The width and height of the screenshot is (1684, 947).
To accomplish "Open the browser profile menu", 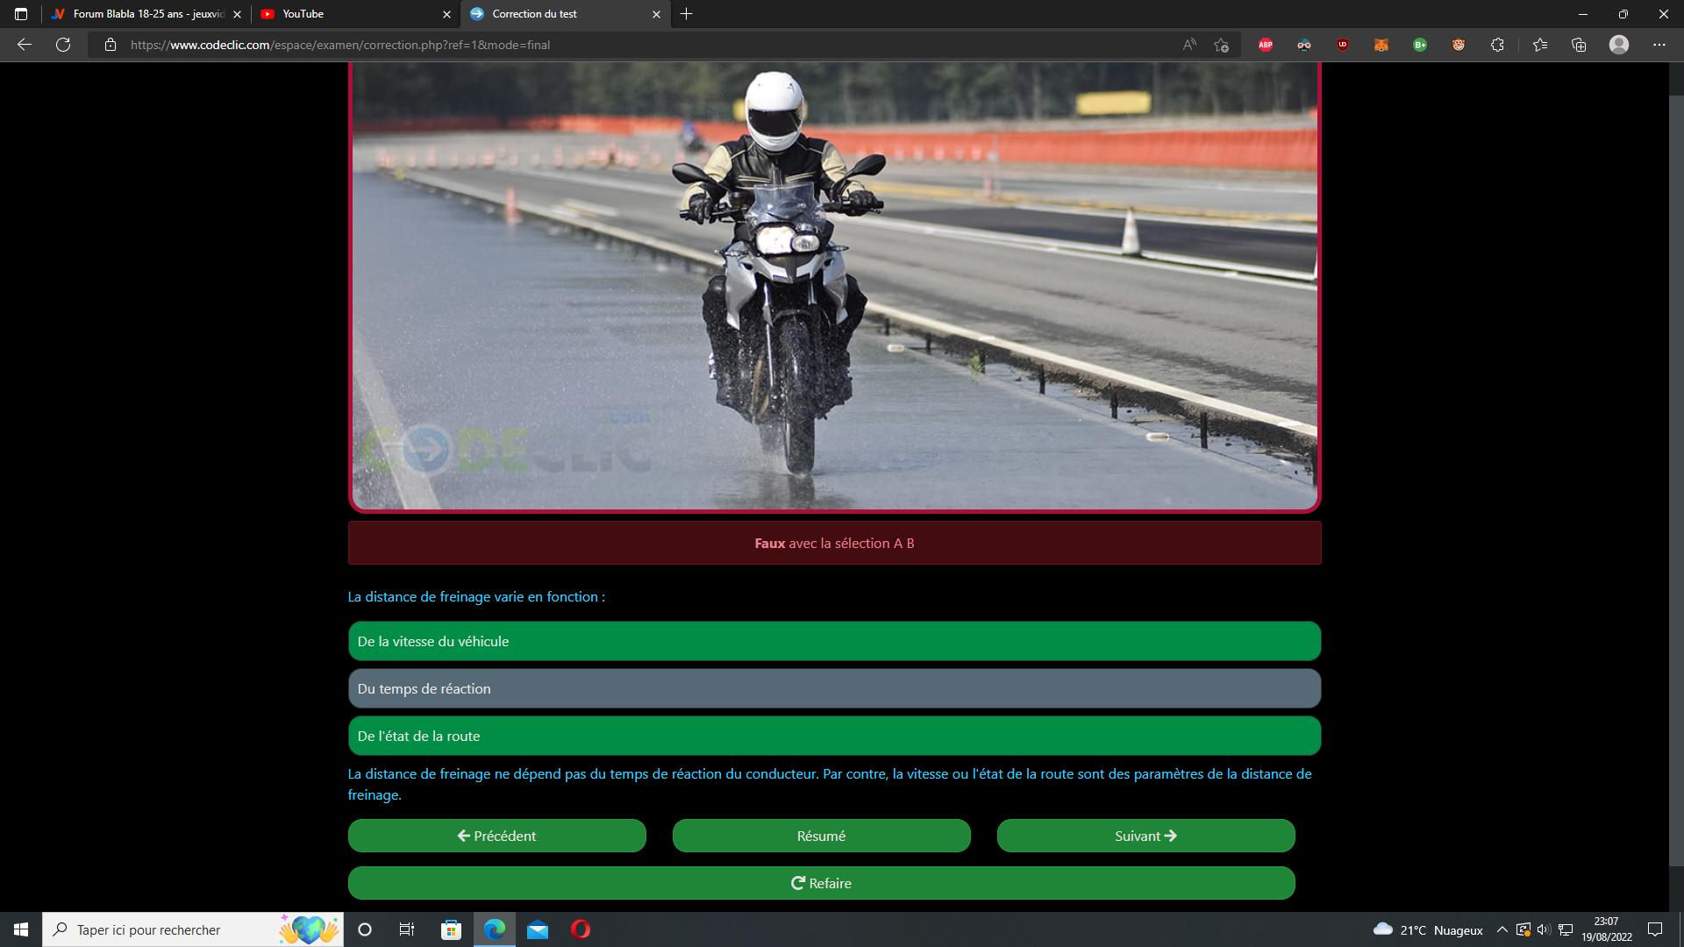I will (x=1618, y=45).
